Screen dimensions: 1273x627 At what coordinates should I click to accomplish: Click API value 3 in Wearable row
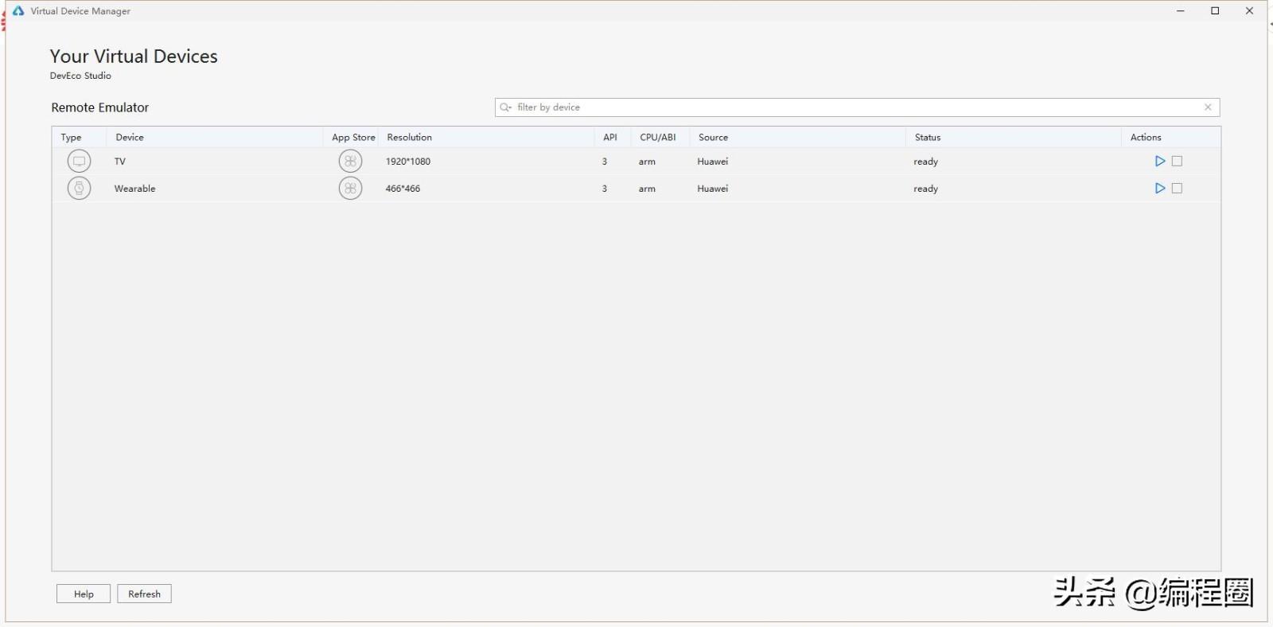(605, 189)
